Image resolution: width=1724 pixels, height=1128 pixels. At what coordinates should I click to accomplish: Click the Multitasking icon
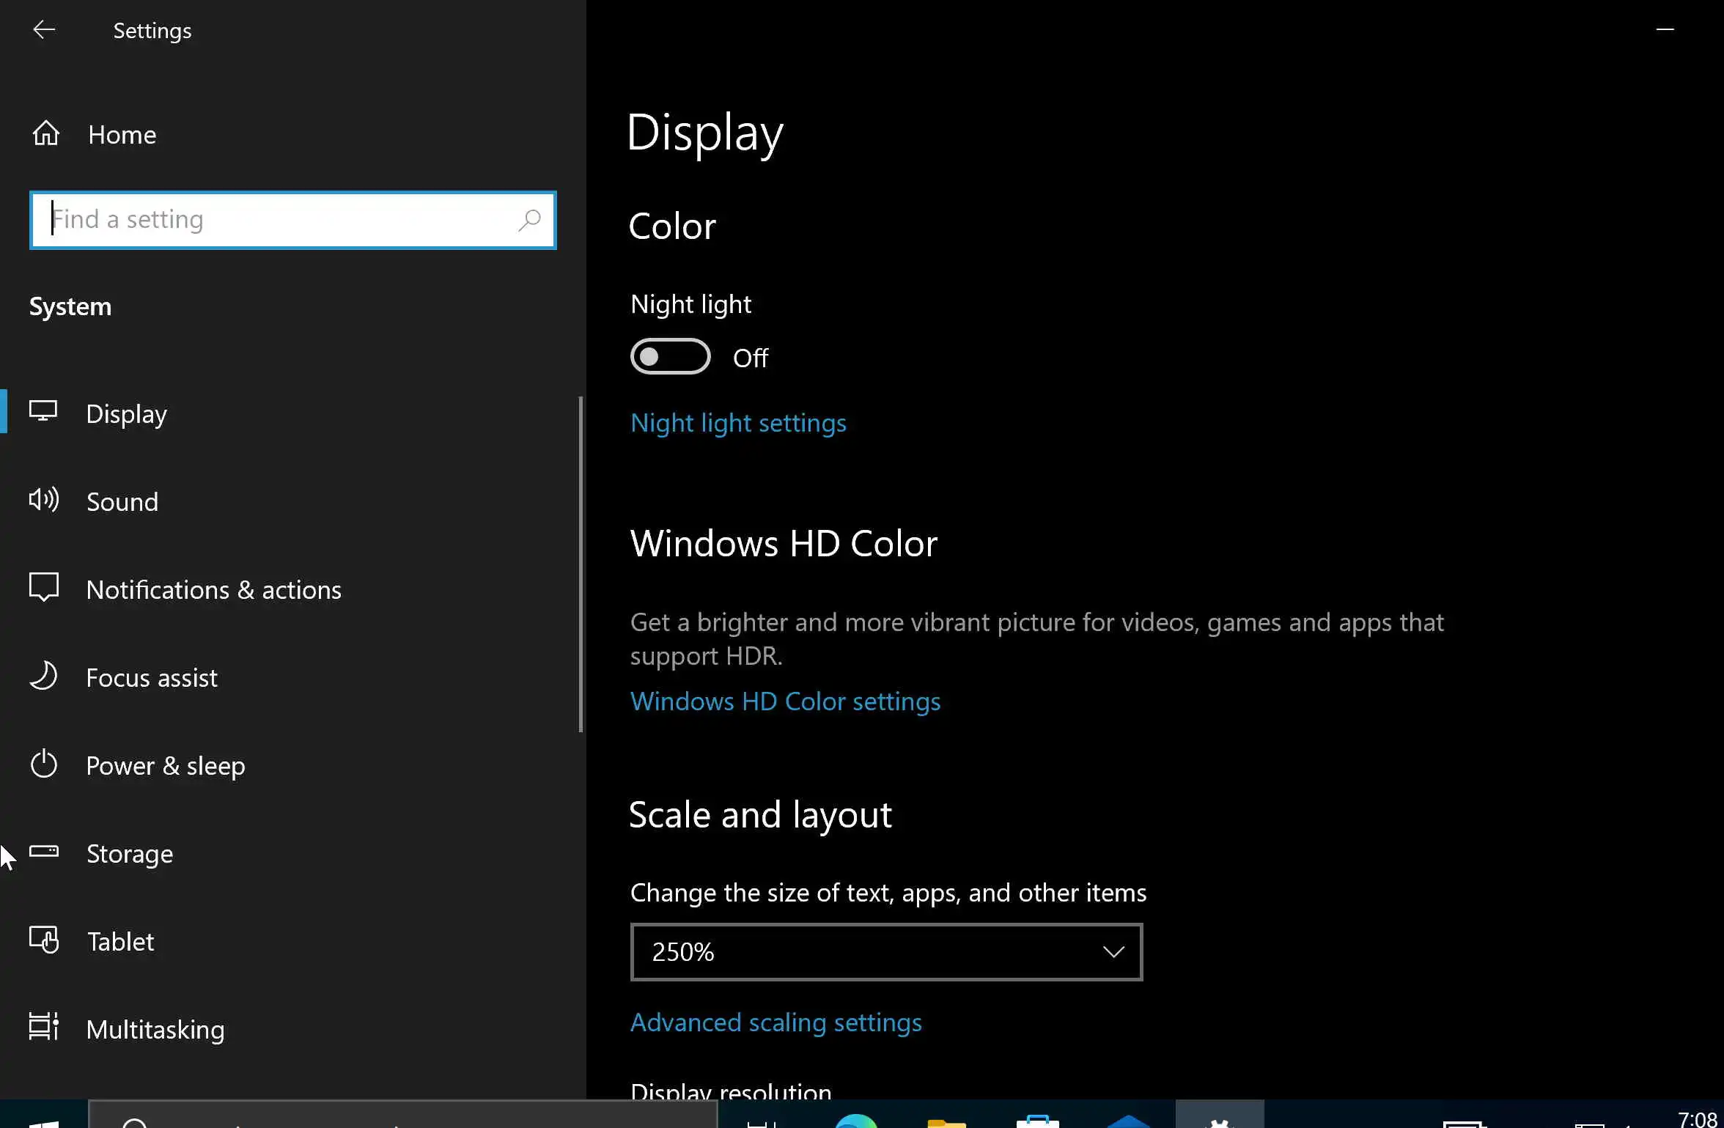(44, 1028)
